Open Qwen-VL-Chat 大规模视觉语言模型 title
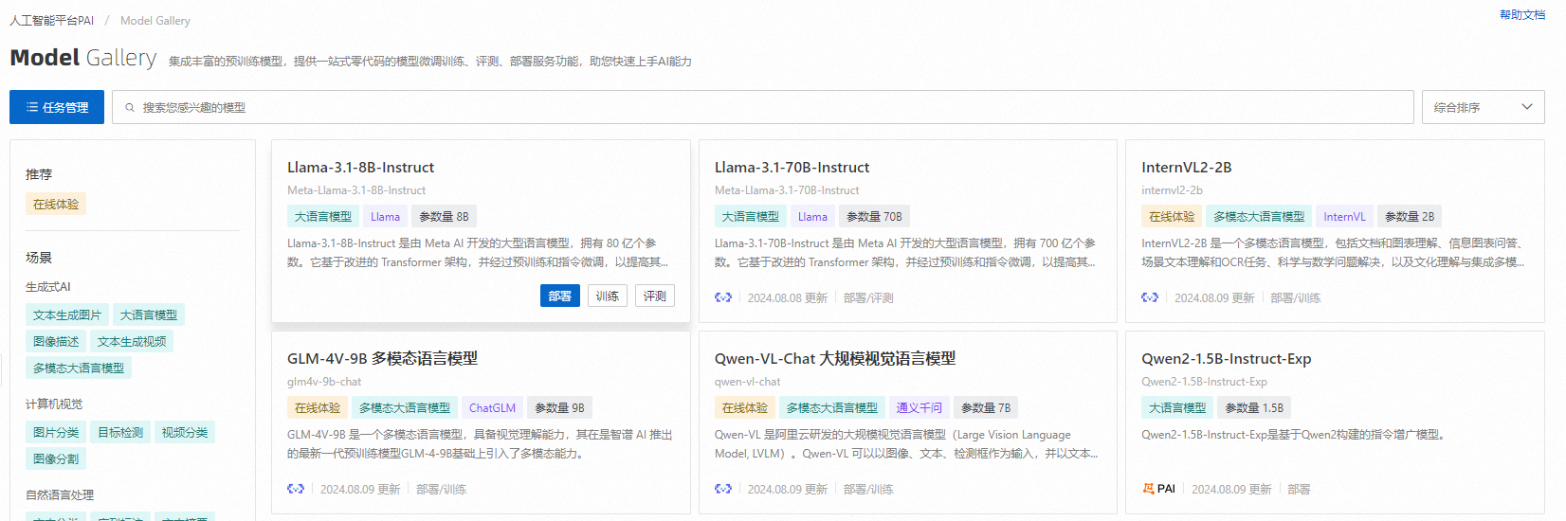1566x521 pixels. point(835,359)
